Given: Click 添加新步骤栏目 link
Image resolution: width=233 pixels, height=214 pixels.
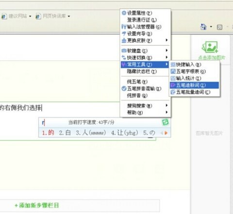Looking at the screenshot, I should coord(37,205).
